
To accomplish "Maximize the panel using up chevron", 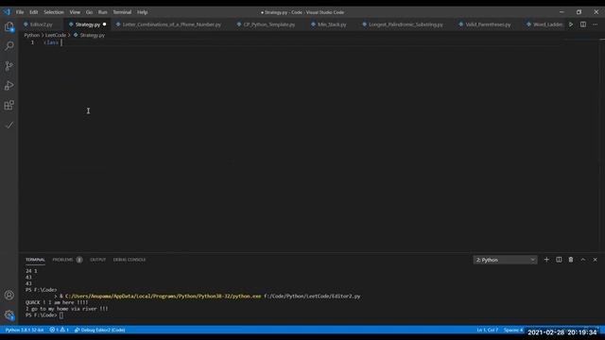I will (583, 260).
